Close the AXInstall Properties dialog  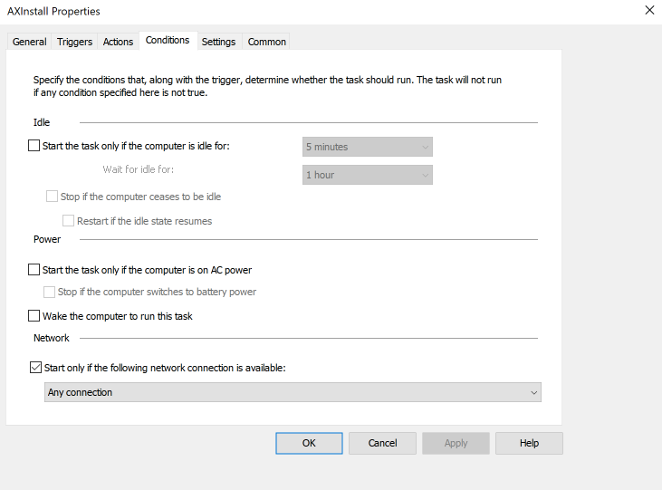(649, 10)
